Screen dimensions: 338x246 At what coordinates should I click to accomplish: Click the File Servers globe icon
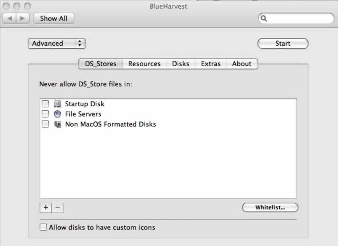[x=58, y=114]
